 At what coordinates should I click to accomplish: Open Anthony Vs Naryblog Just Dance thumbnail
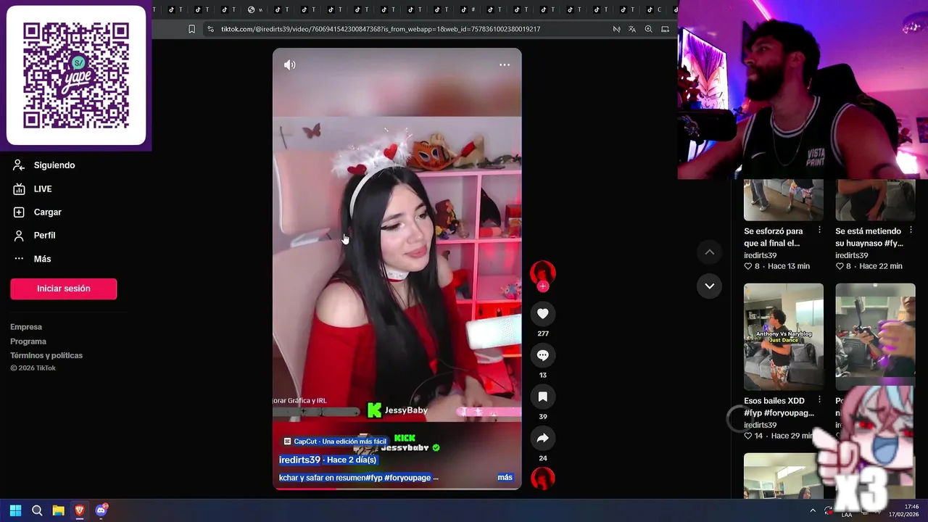point(784,336)
